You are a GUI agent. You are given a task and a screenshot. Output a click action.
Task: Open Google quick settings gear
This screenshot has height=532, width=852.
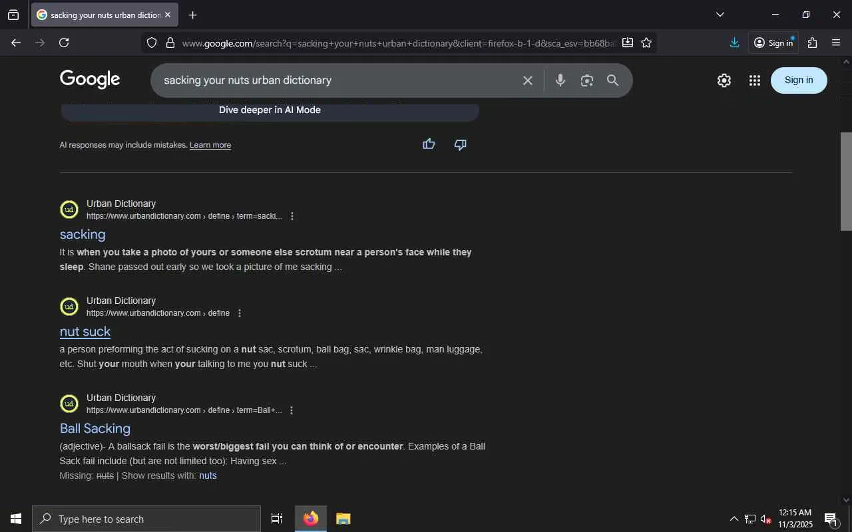pos(724,80)
